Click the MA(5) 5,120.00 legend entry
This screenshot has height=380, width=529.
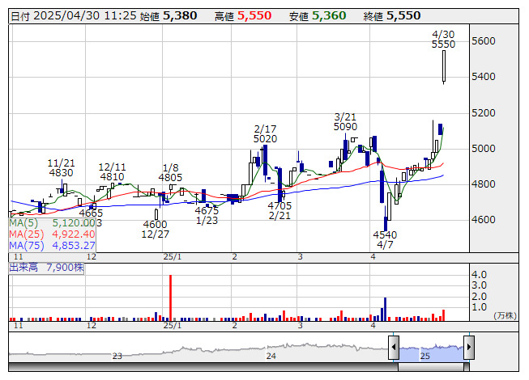point(53,223)
